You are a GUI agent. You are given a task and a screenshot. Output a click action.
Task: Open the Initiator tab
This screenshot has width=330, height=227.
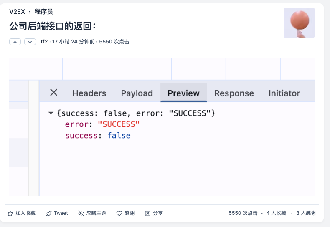tap(284, 93)
